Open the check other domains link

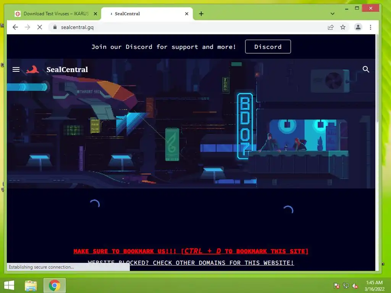click(x=191, y=262)
